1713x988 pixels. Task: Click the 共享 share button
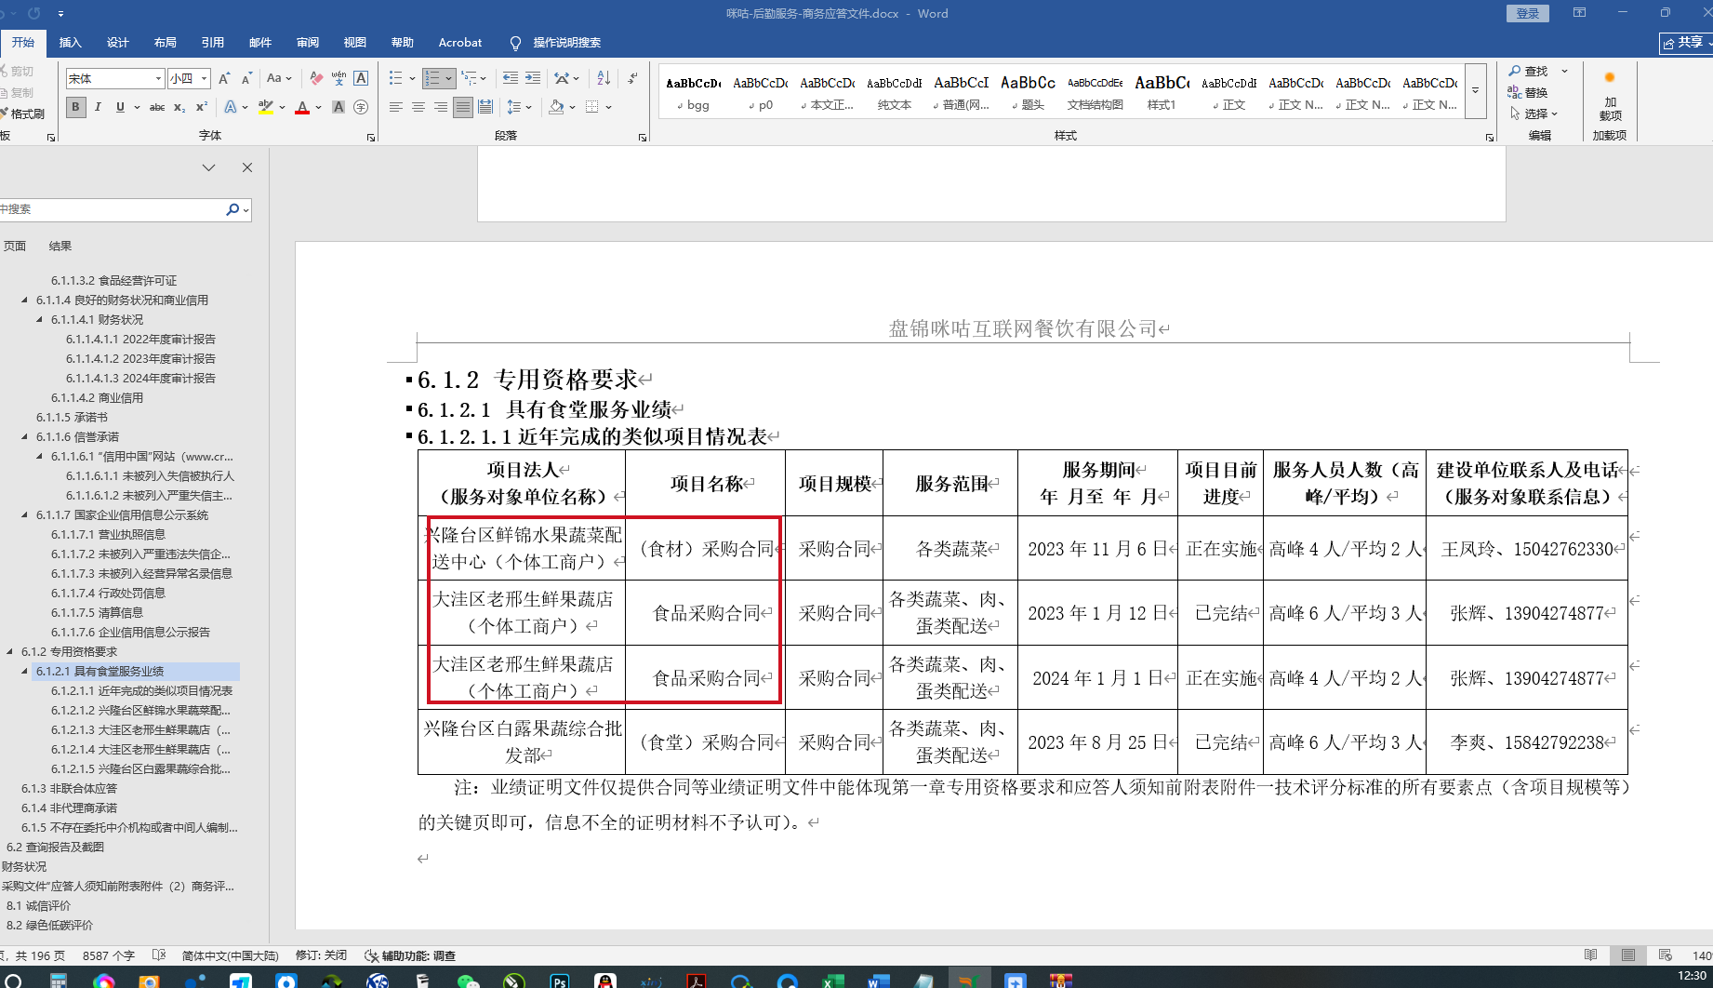coord(1687,43)
